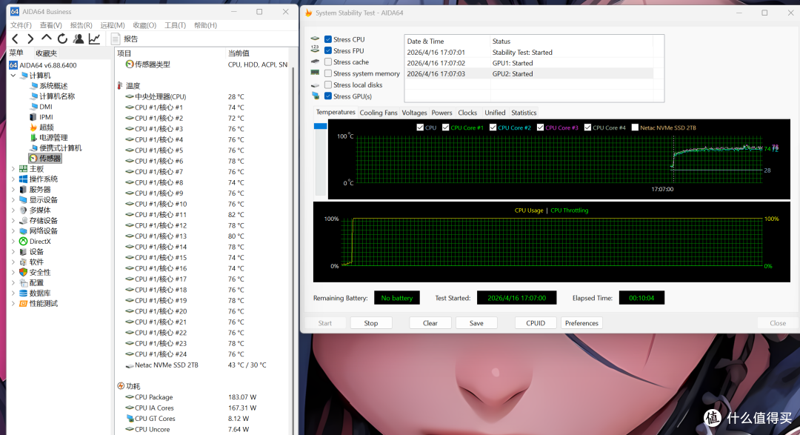Image resolution: width=800 pixels, height=435 pixels.
Task: Click the 网络设备 network icon in tree
Action: 23,230
